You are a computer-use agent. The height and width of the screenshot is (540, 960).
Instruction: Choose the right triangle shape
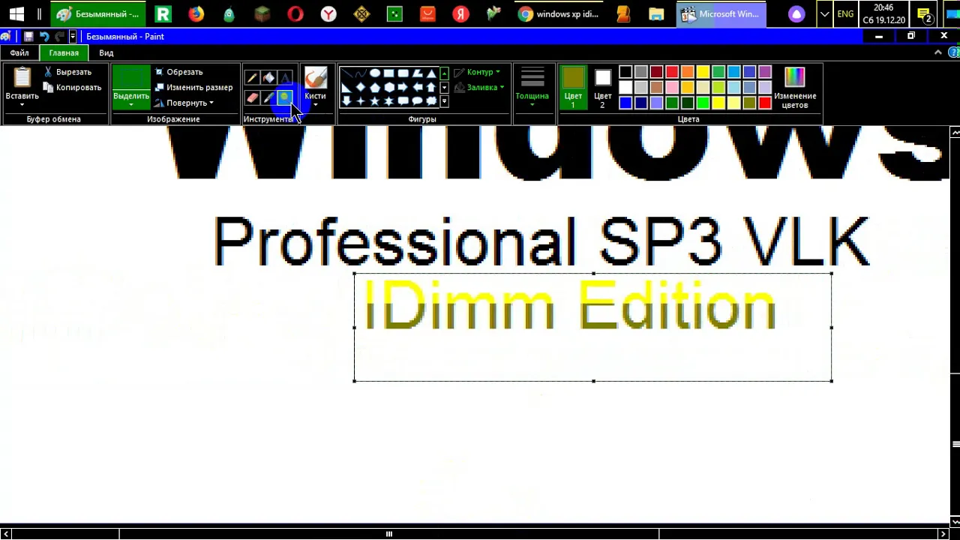pos(346,87)
